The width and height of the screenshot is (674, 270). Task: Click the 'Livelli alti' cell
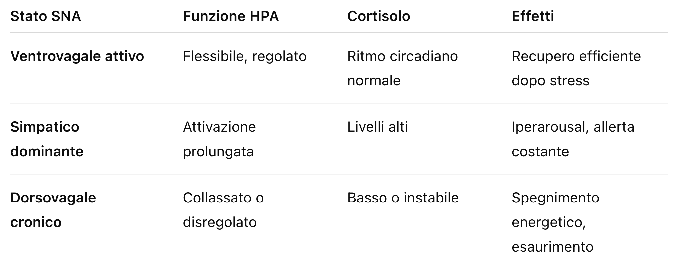(377, 127)
